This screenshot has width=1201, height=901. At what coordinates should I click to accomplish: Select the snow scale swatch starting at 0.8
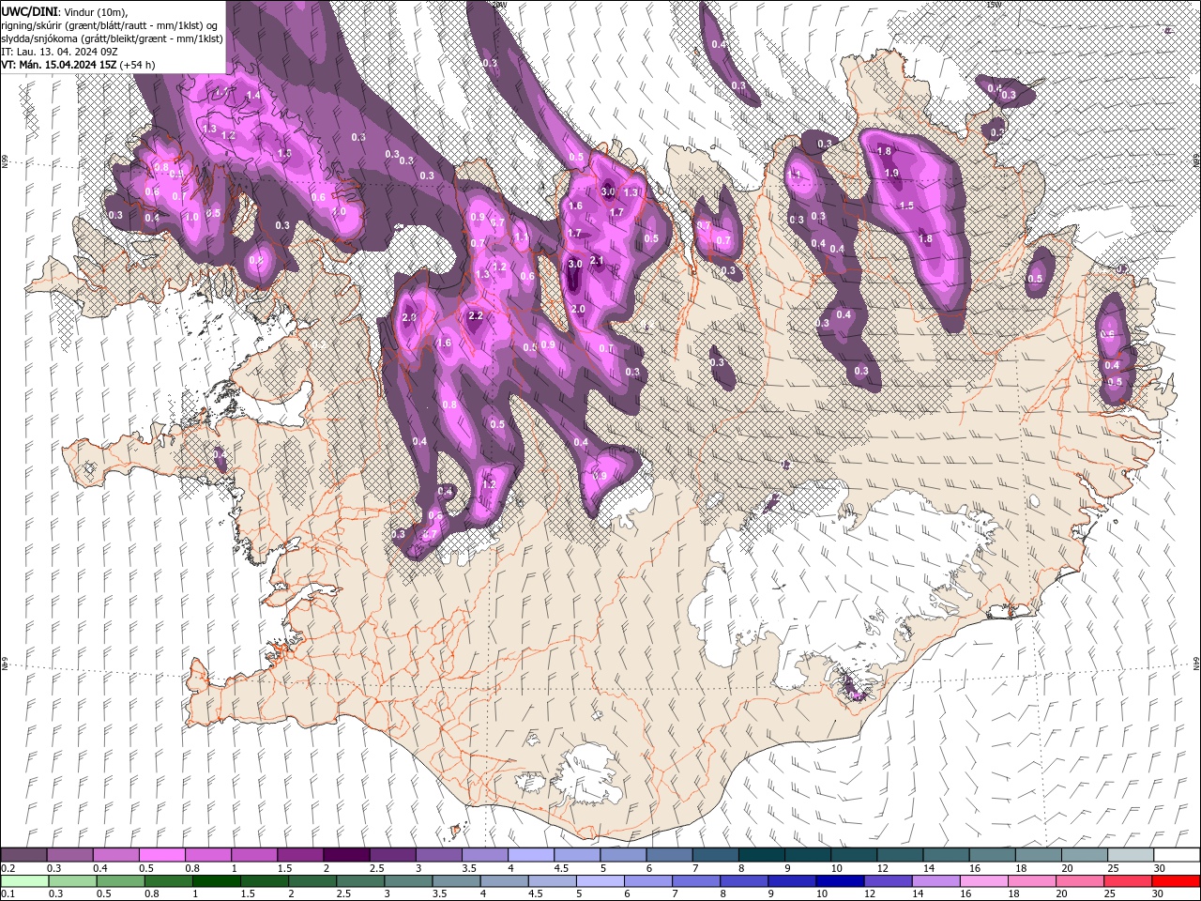tap(207, 855)
